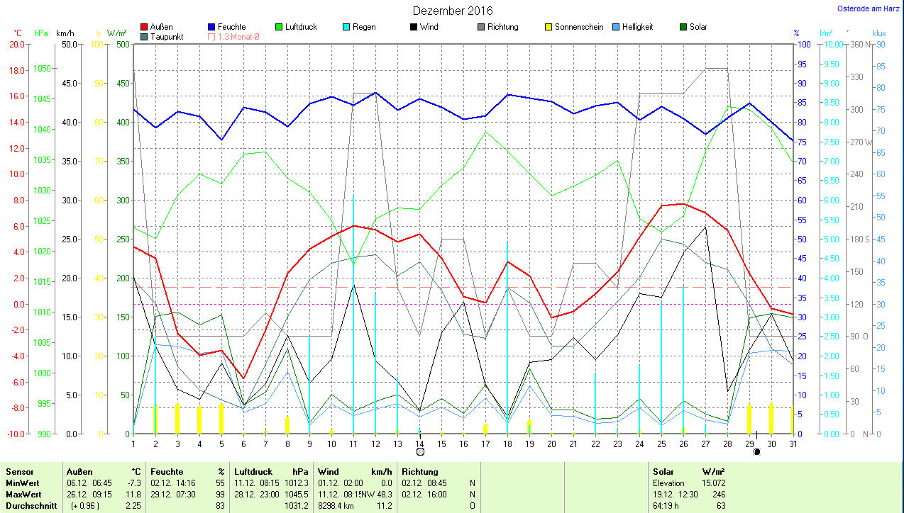Image resolution: width=904 pixels, height=513 pixels.
Task: Click the black Wind legend square
Action: [414, 27]
